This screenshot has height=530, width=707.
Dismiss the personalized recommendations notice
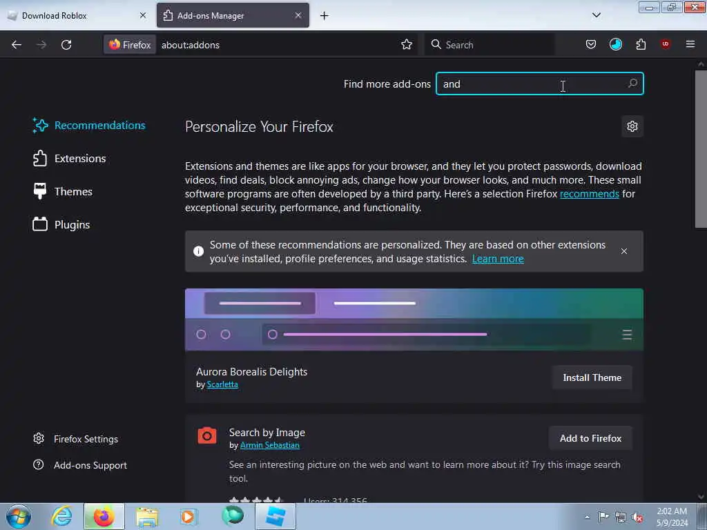click(623, 251)
